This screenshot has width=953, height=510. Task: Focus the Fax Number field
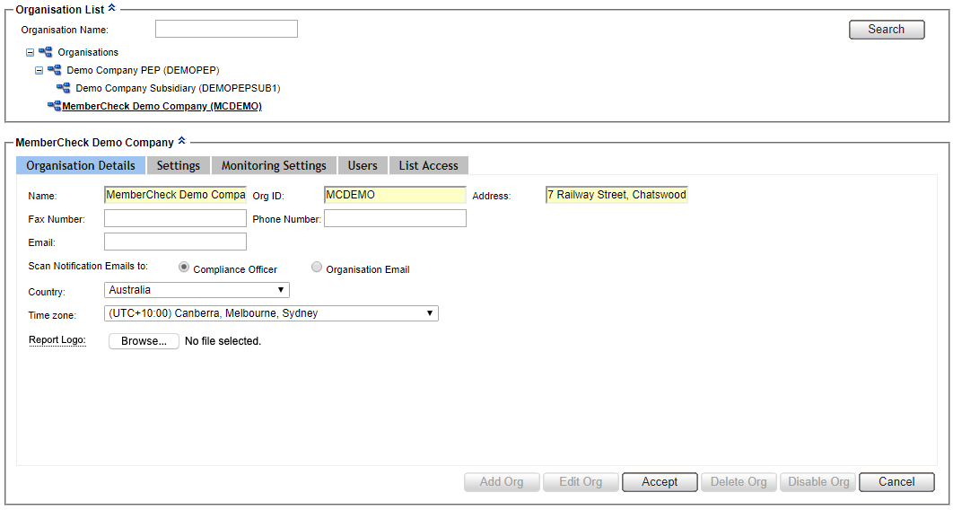176,218
